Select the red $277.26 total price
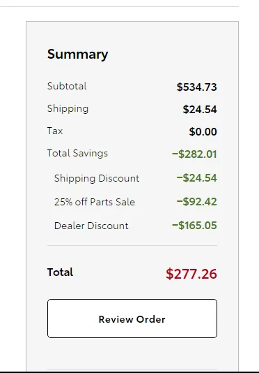The height and width of the screenshot is (373, 259). 191,274
